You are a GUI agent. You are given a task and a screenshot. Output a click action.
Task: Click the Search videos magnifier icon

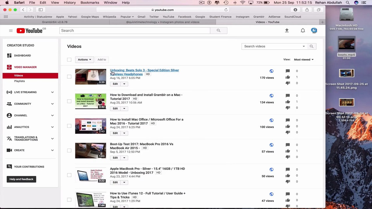point(312,46)
